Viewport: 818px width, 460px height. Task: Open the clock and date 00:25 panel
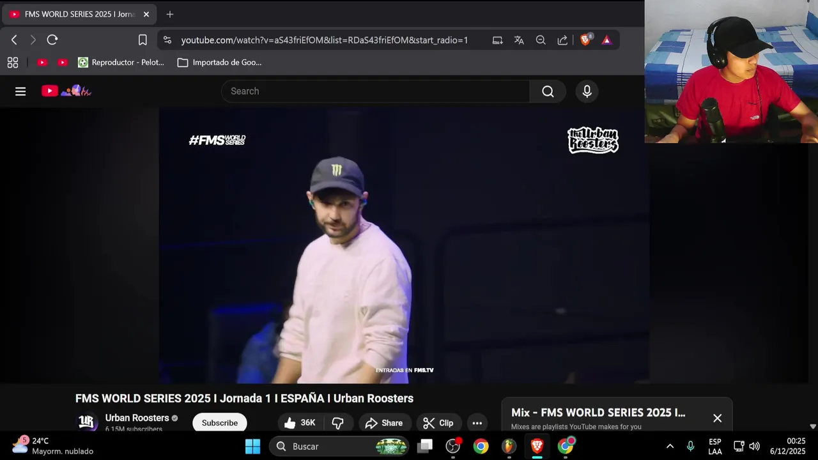click(787, 446)
